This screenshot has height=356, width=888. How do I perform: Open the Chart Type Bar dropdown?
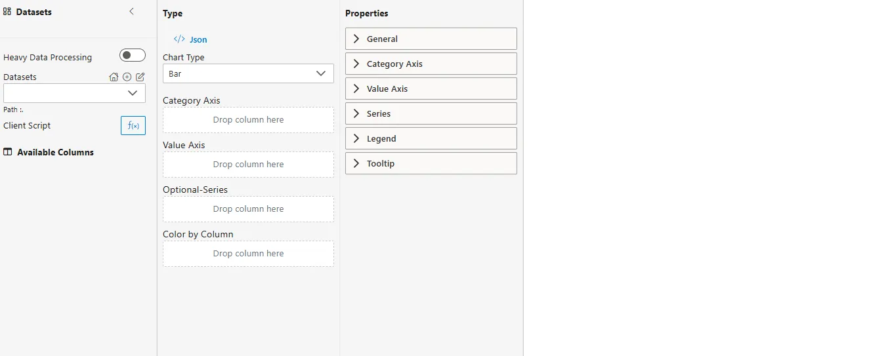(x=248, y=73)
